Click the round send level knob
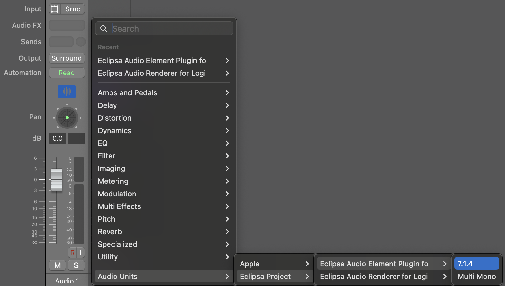Viewport: 505px width, 286px height. 81,42
